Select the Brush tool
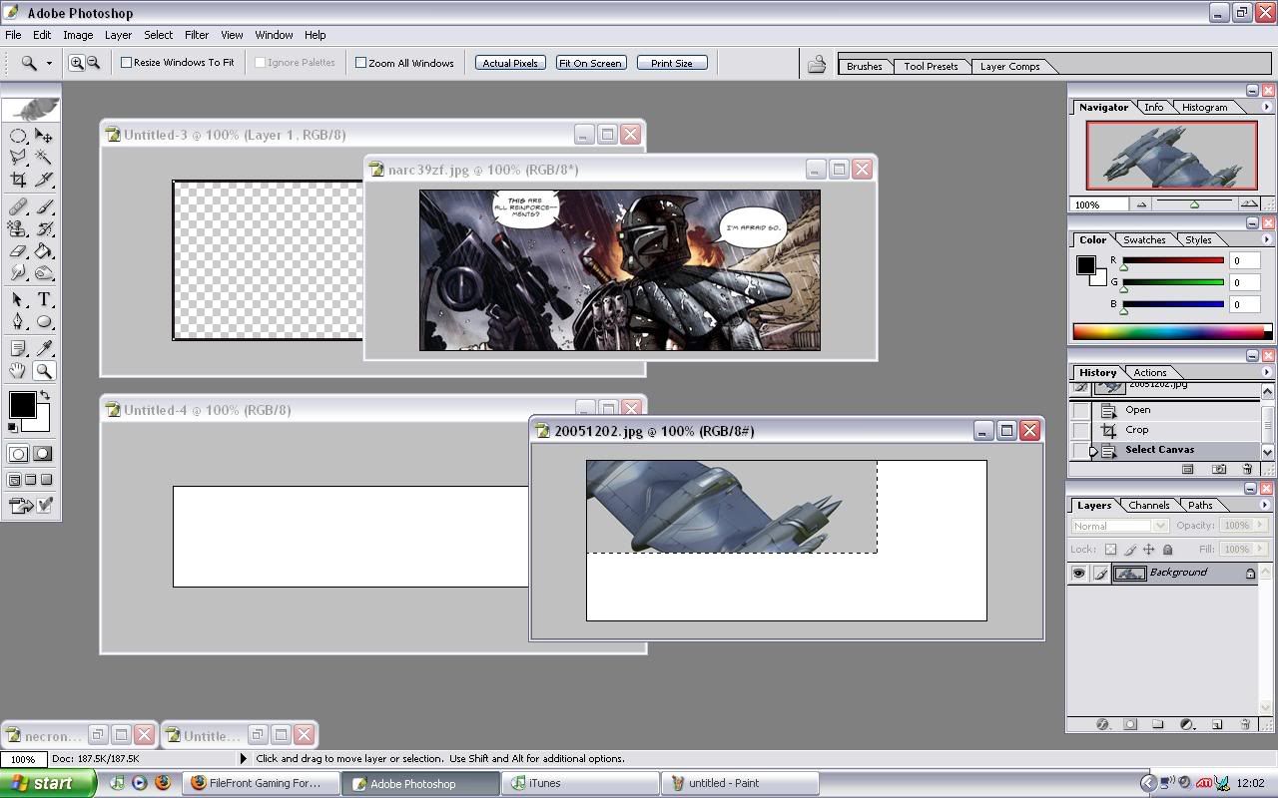Image resolution: width=1278 pixels, height=798 pixels. (x=44, y=207)
